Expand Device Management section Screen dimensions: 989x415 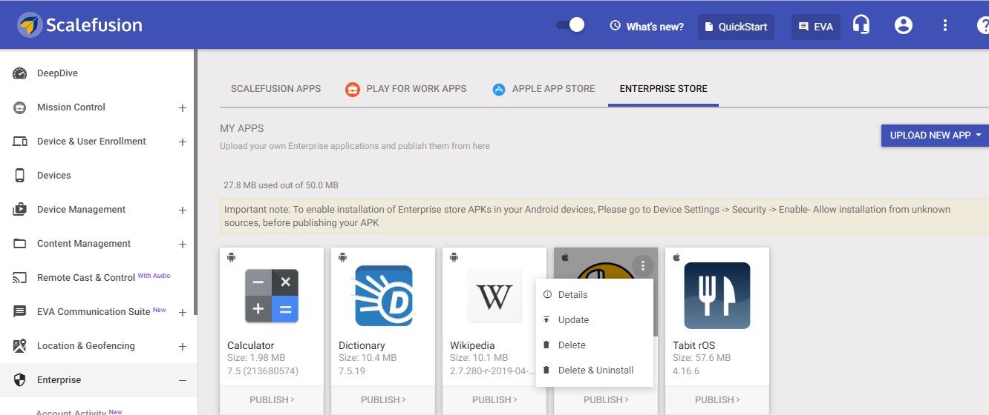click(183, 210)
